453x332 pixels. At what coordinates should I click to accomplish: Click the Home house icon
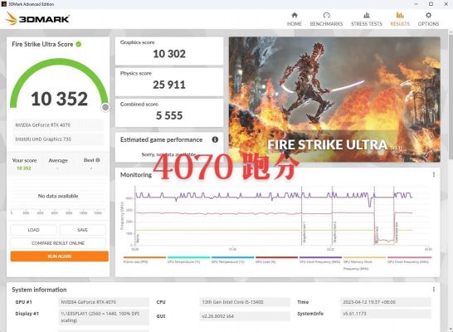click(x=295, y=15)
